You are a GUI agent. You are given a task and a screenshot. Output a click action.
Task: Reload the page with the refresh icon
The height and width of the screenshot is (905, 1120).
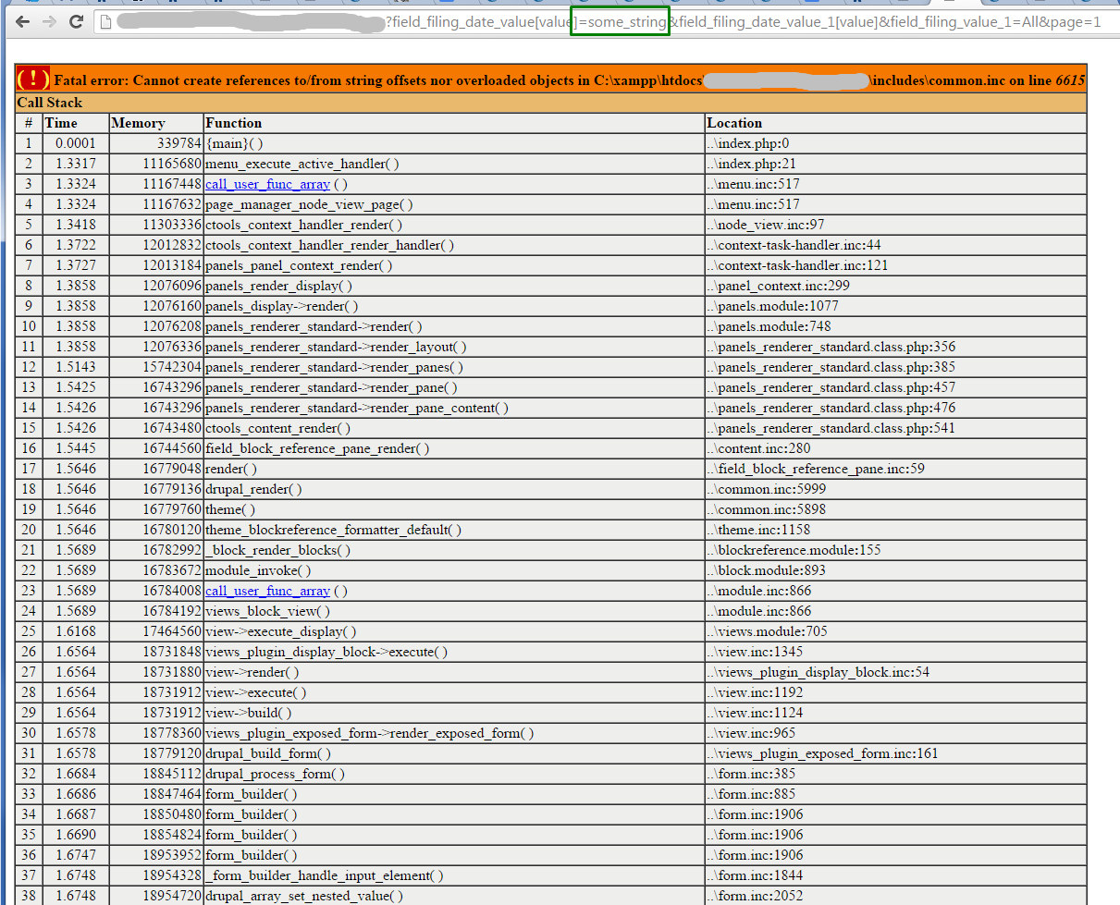76,21
